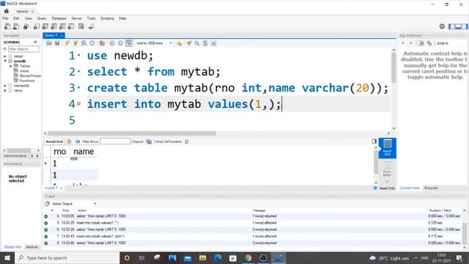The height and width of the screenshot is (264, 469).
Task: Toggle invisible characters display icon
Action: click(205, 43)
